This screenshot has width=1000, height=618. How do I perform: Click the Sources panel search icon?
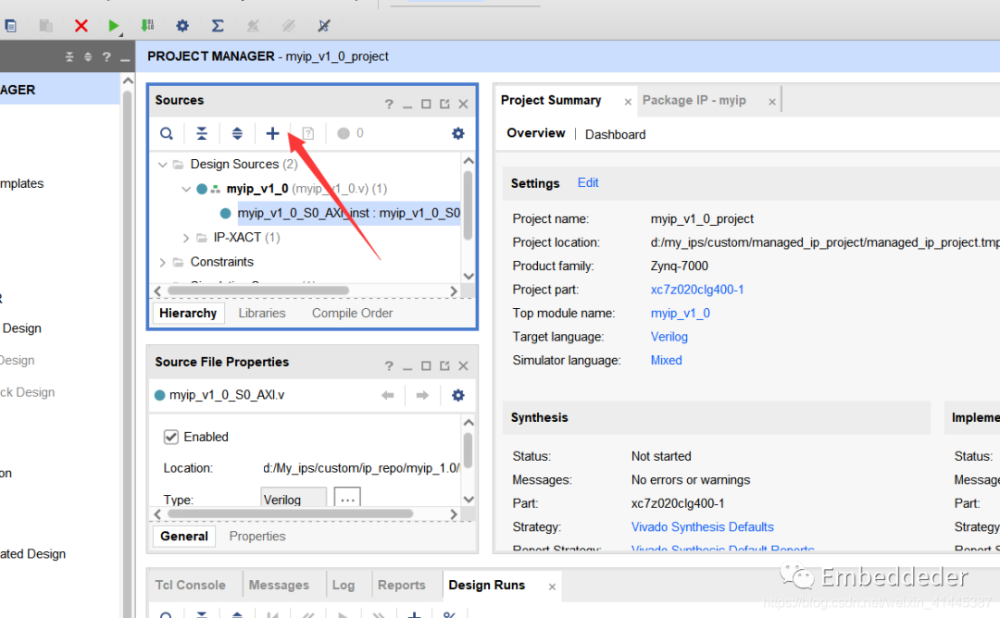tap(167, 134)
